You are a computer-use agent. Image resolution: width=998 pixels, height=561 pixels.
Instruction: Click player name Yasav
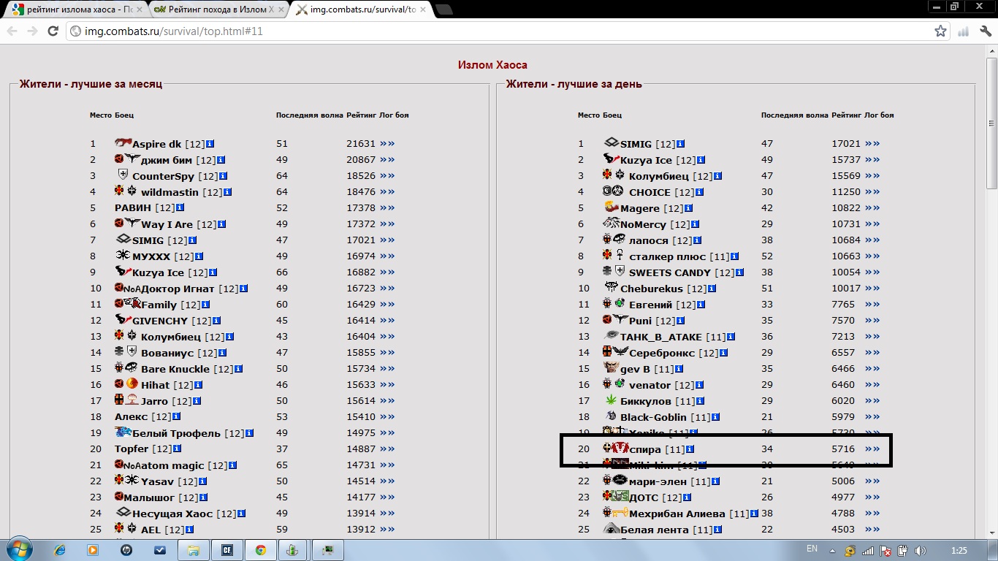coord(158,481)
